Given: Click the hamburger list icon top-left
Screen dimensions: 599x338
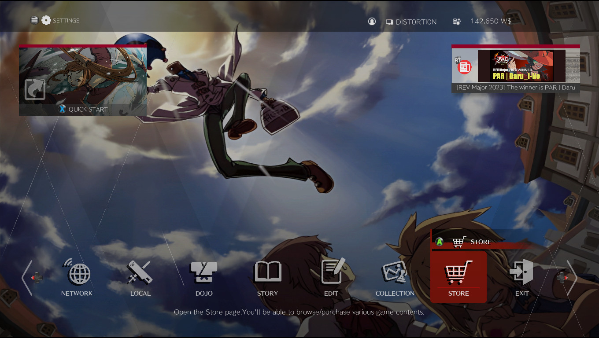Looking at the screenshot, I should point(34,20).
